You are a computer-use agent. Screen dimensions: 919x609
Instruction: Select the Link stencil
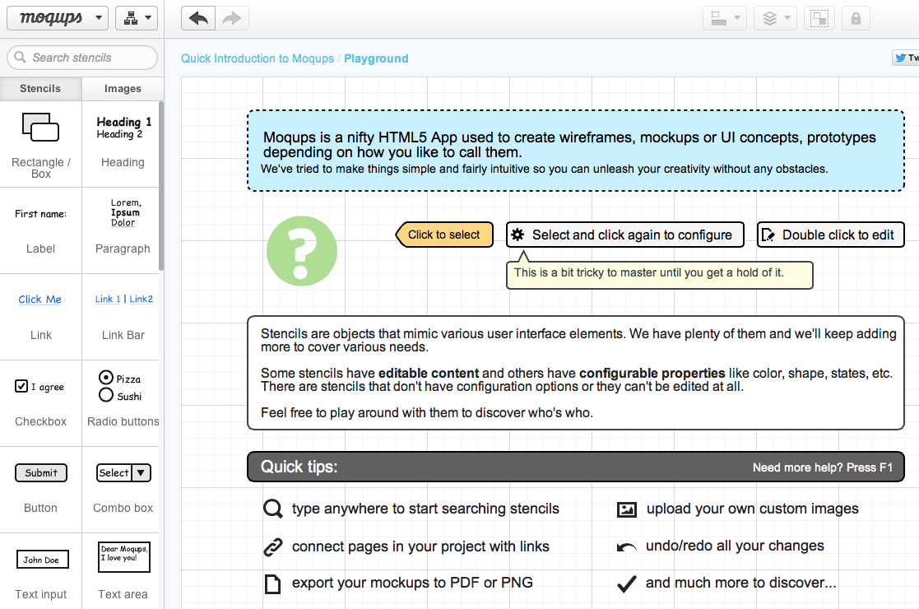click(40, 317)
